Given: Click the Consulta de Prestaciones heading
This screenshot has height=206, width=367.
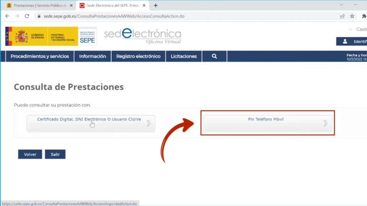Looking at the screenshot, I should click(69, 87).
